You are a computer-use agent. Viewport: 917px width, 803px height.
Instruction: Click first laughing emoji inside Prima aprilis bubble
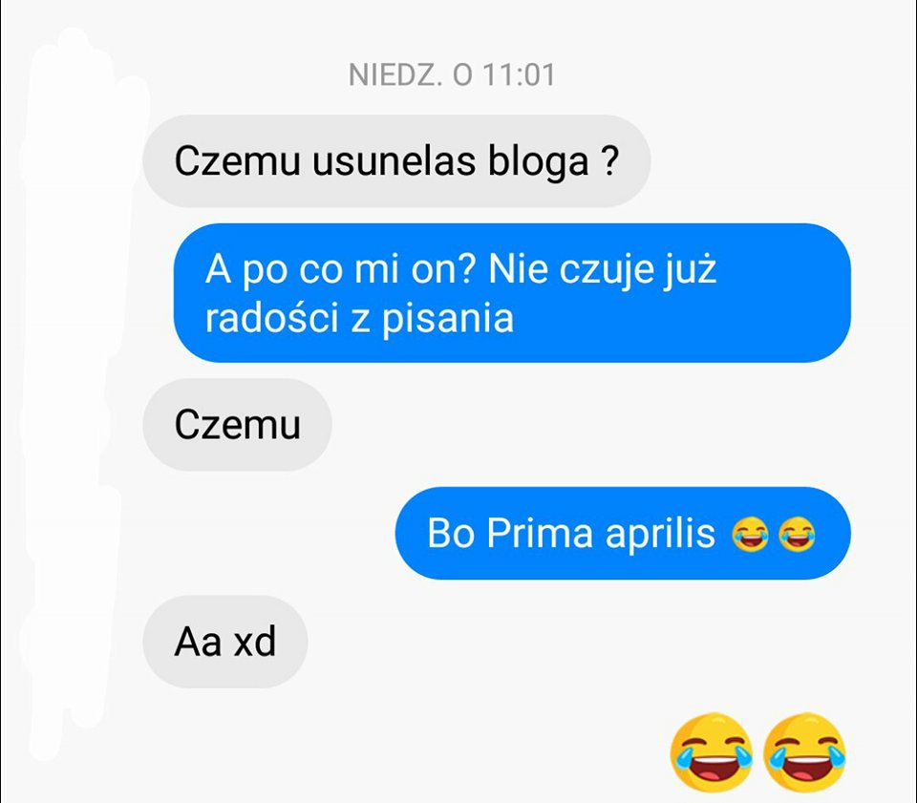(x=751, y=534)
